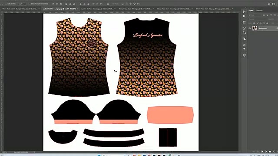This screenshot has width=278, height=156.
Task: Switch to Mens Polo shirt- Med.jpg tab
Action: (135, 9)
